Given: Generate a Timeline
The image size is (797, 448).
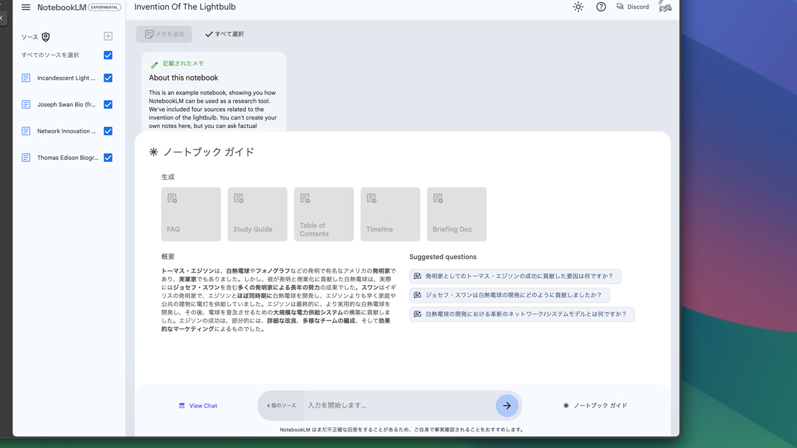Looking at the screenshot, I should (x=391, y=214).
